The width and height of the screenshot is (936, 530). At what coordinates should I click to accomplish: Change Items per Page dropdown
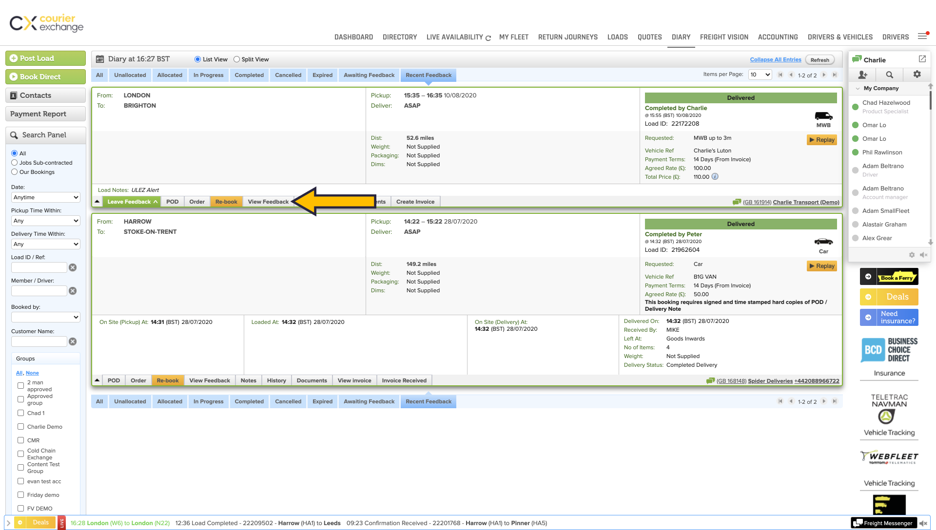coord(760,75)
